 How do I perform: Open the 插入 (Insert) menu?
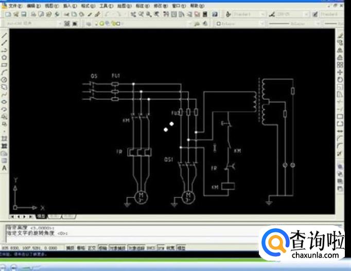click(70, 6)
